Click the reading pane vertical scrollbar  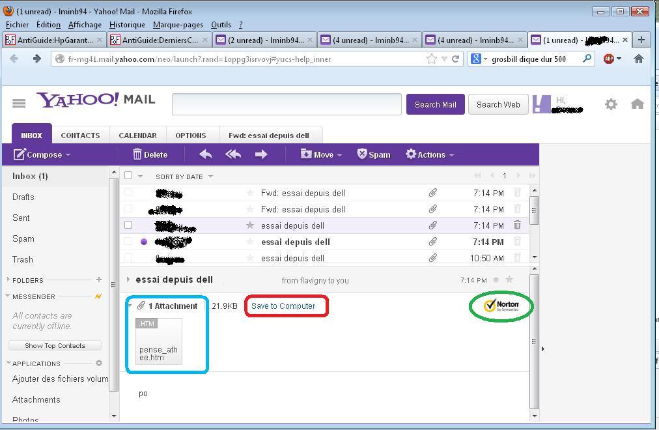pos(534,342)
